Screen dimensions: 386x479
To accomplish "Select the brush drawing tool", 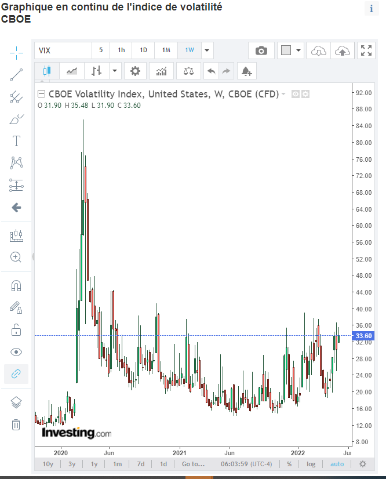I will 16,119.
